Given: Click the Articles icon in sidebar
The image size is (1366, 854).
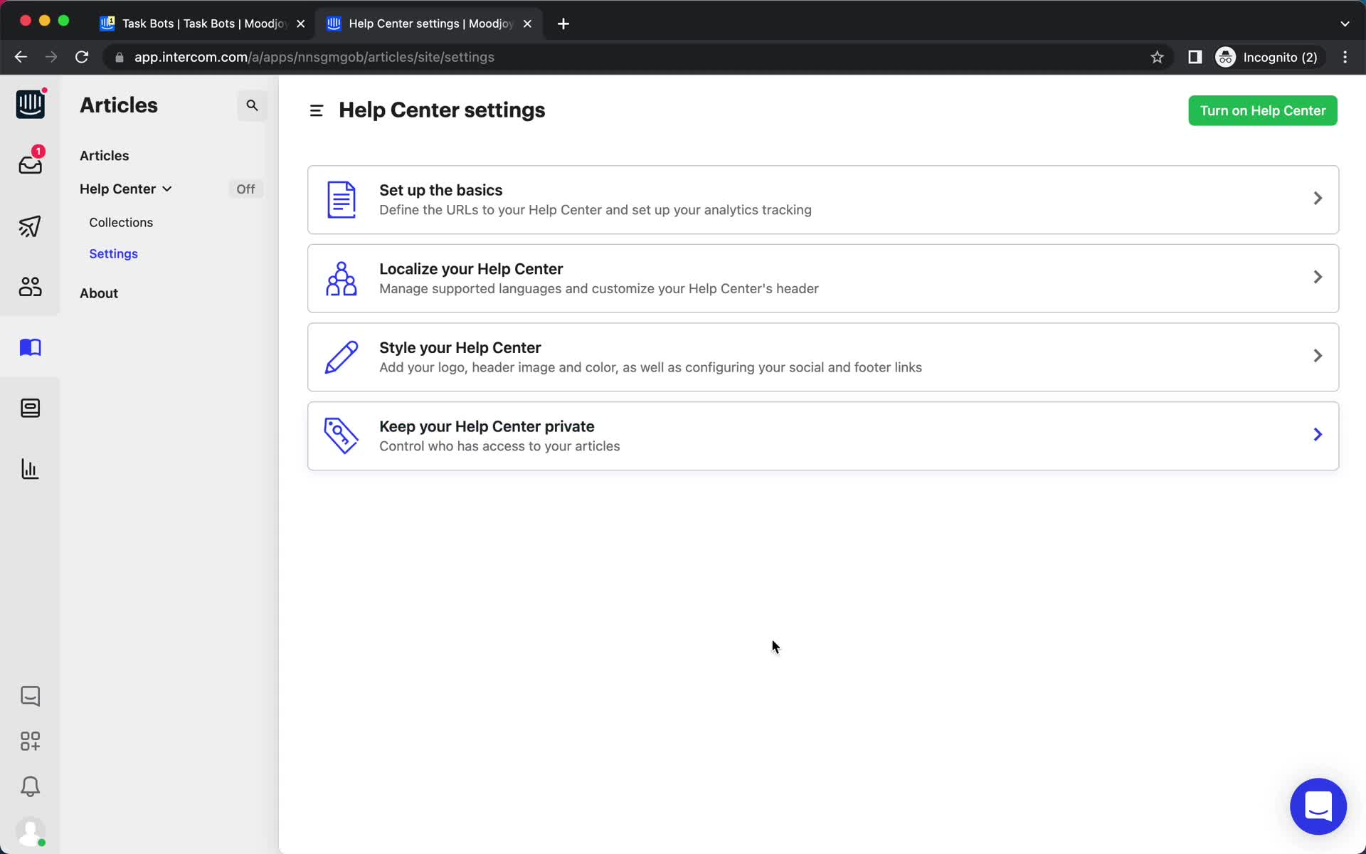Looking at the screenshot, I should pos(31,347).
